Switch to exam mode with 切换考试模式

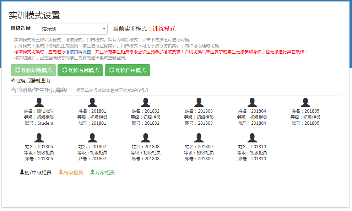point(80,70)
